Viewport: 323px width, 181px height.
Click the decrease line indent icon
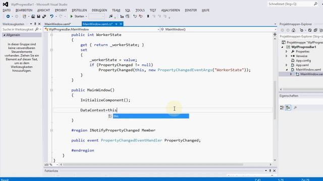(122, 16)
